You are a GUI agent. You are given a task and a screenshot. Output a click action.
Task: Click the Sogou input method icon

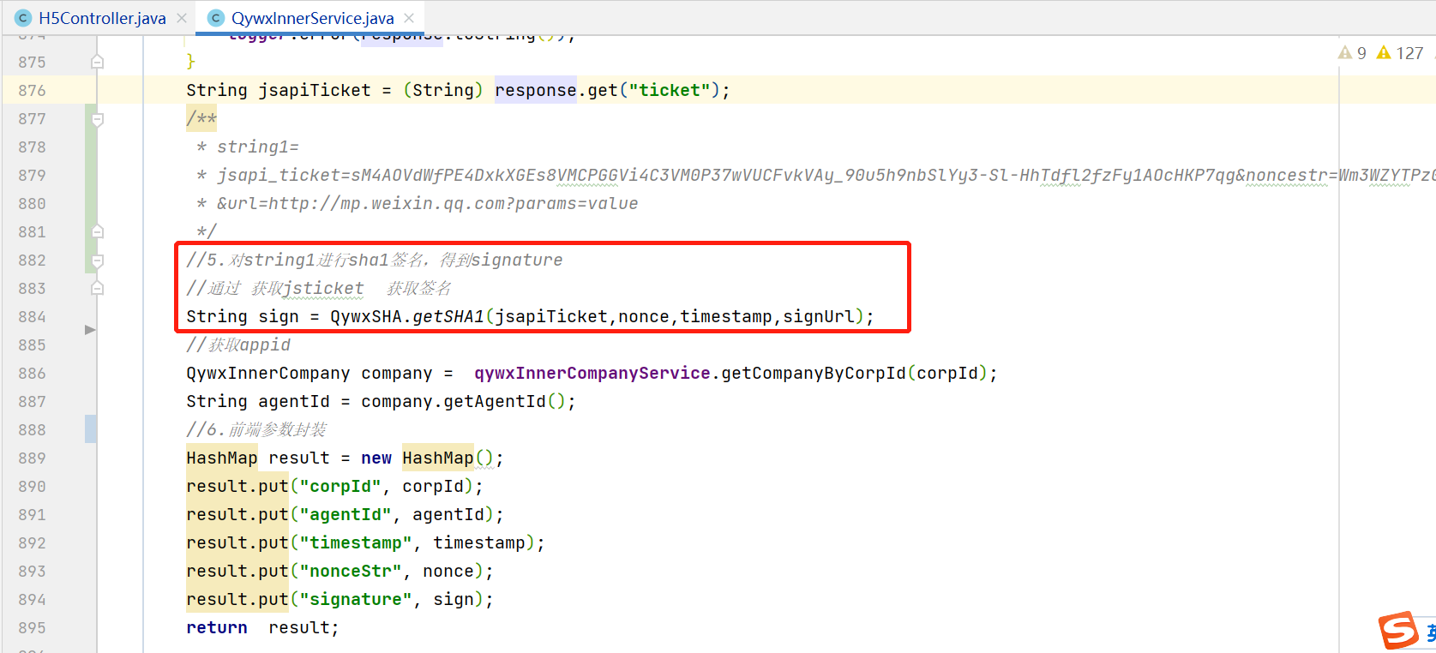click(1399, 631)
